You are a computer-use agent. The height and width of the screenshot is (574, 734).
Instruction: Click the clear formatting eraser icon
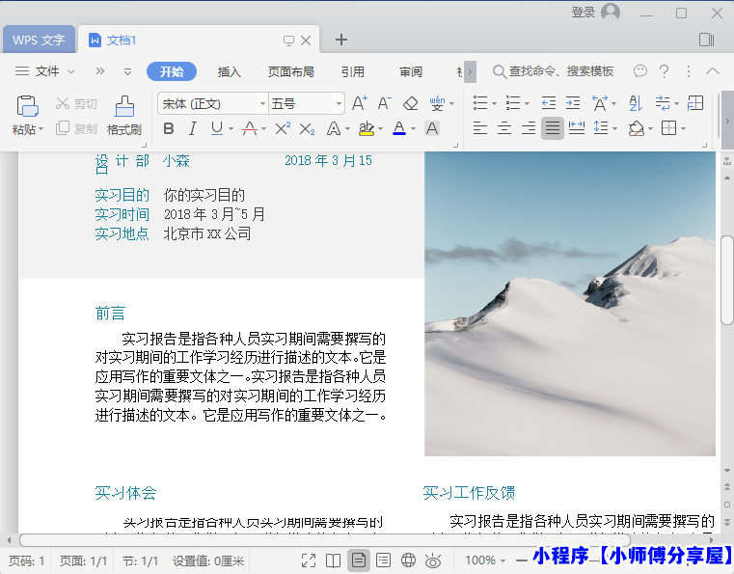[x=411, y=103]
